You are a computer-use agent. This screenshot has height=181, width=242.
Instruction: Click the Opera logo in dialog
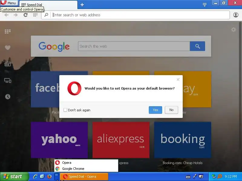point(74,88)
